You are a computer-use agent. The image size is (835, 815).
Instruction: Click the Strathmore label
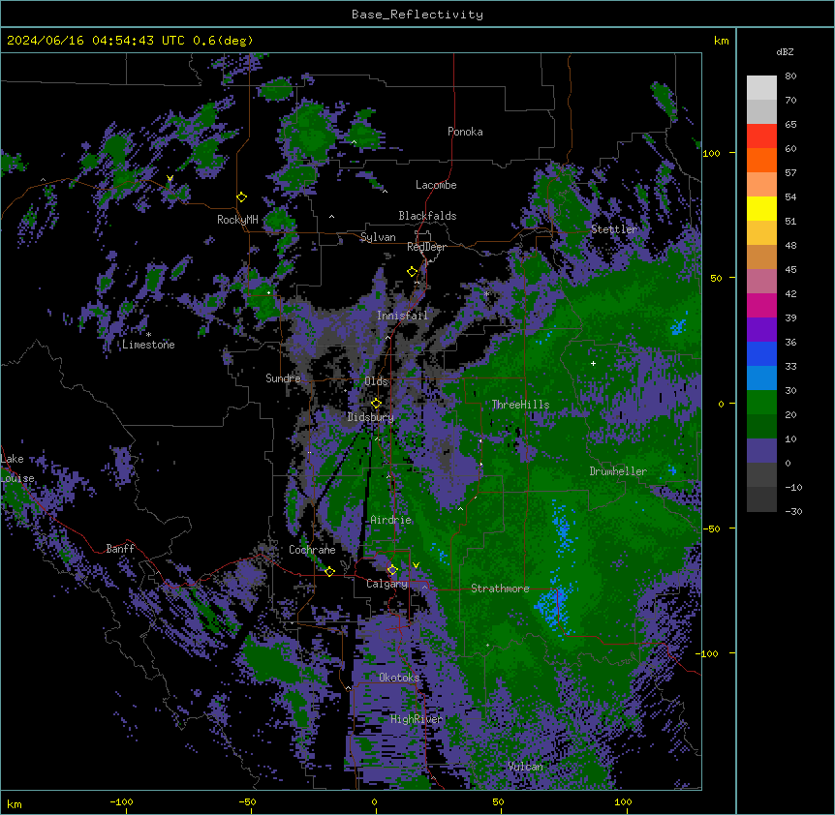[500, 589]
